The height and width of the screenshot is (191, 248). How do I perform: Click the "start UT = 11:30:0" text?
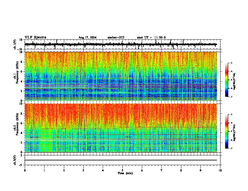(x=151, y=37)
